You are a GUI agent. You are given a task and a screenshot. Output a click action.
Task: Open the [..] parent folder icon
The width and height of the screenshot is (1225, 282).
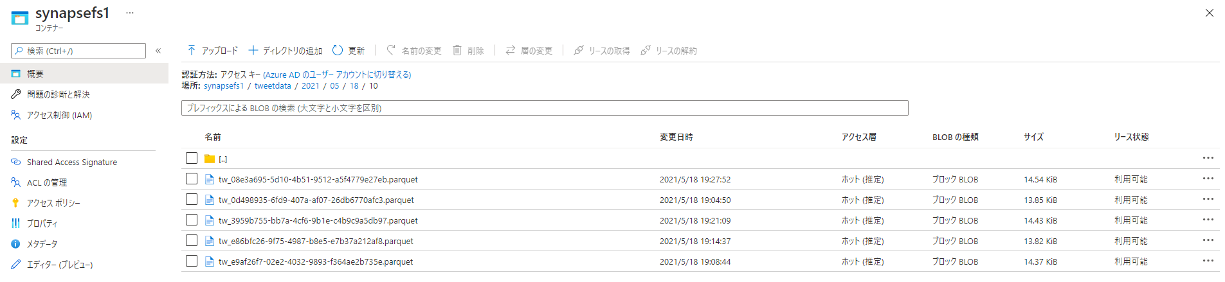click(210, 159)
